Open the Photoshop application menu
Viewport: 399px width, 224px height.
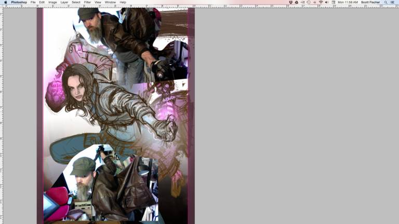[x=19, y=2]
